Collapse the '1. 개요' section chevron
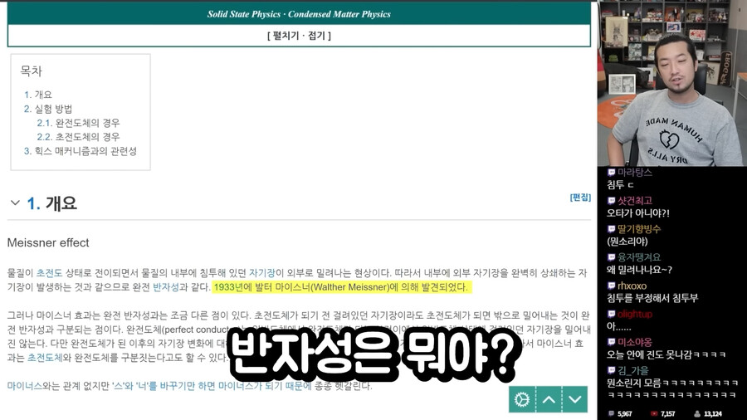 point(15,203)
